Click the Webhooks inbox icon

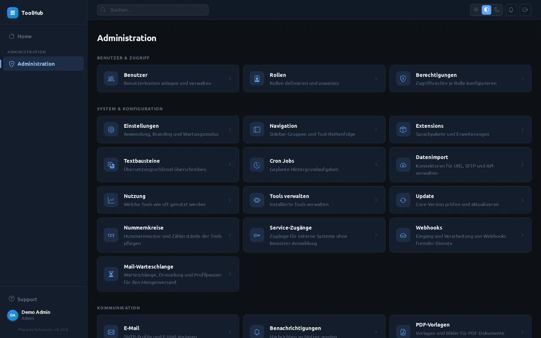tap(403, 235)
